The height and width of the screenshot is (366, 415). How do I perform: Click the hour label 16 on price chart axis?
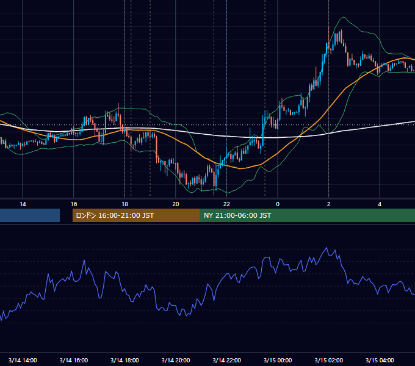point(74,204)
